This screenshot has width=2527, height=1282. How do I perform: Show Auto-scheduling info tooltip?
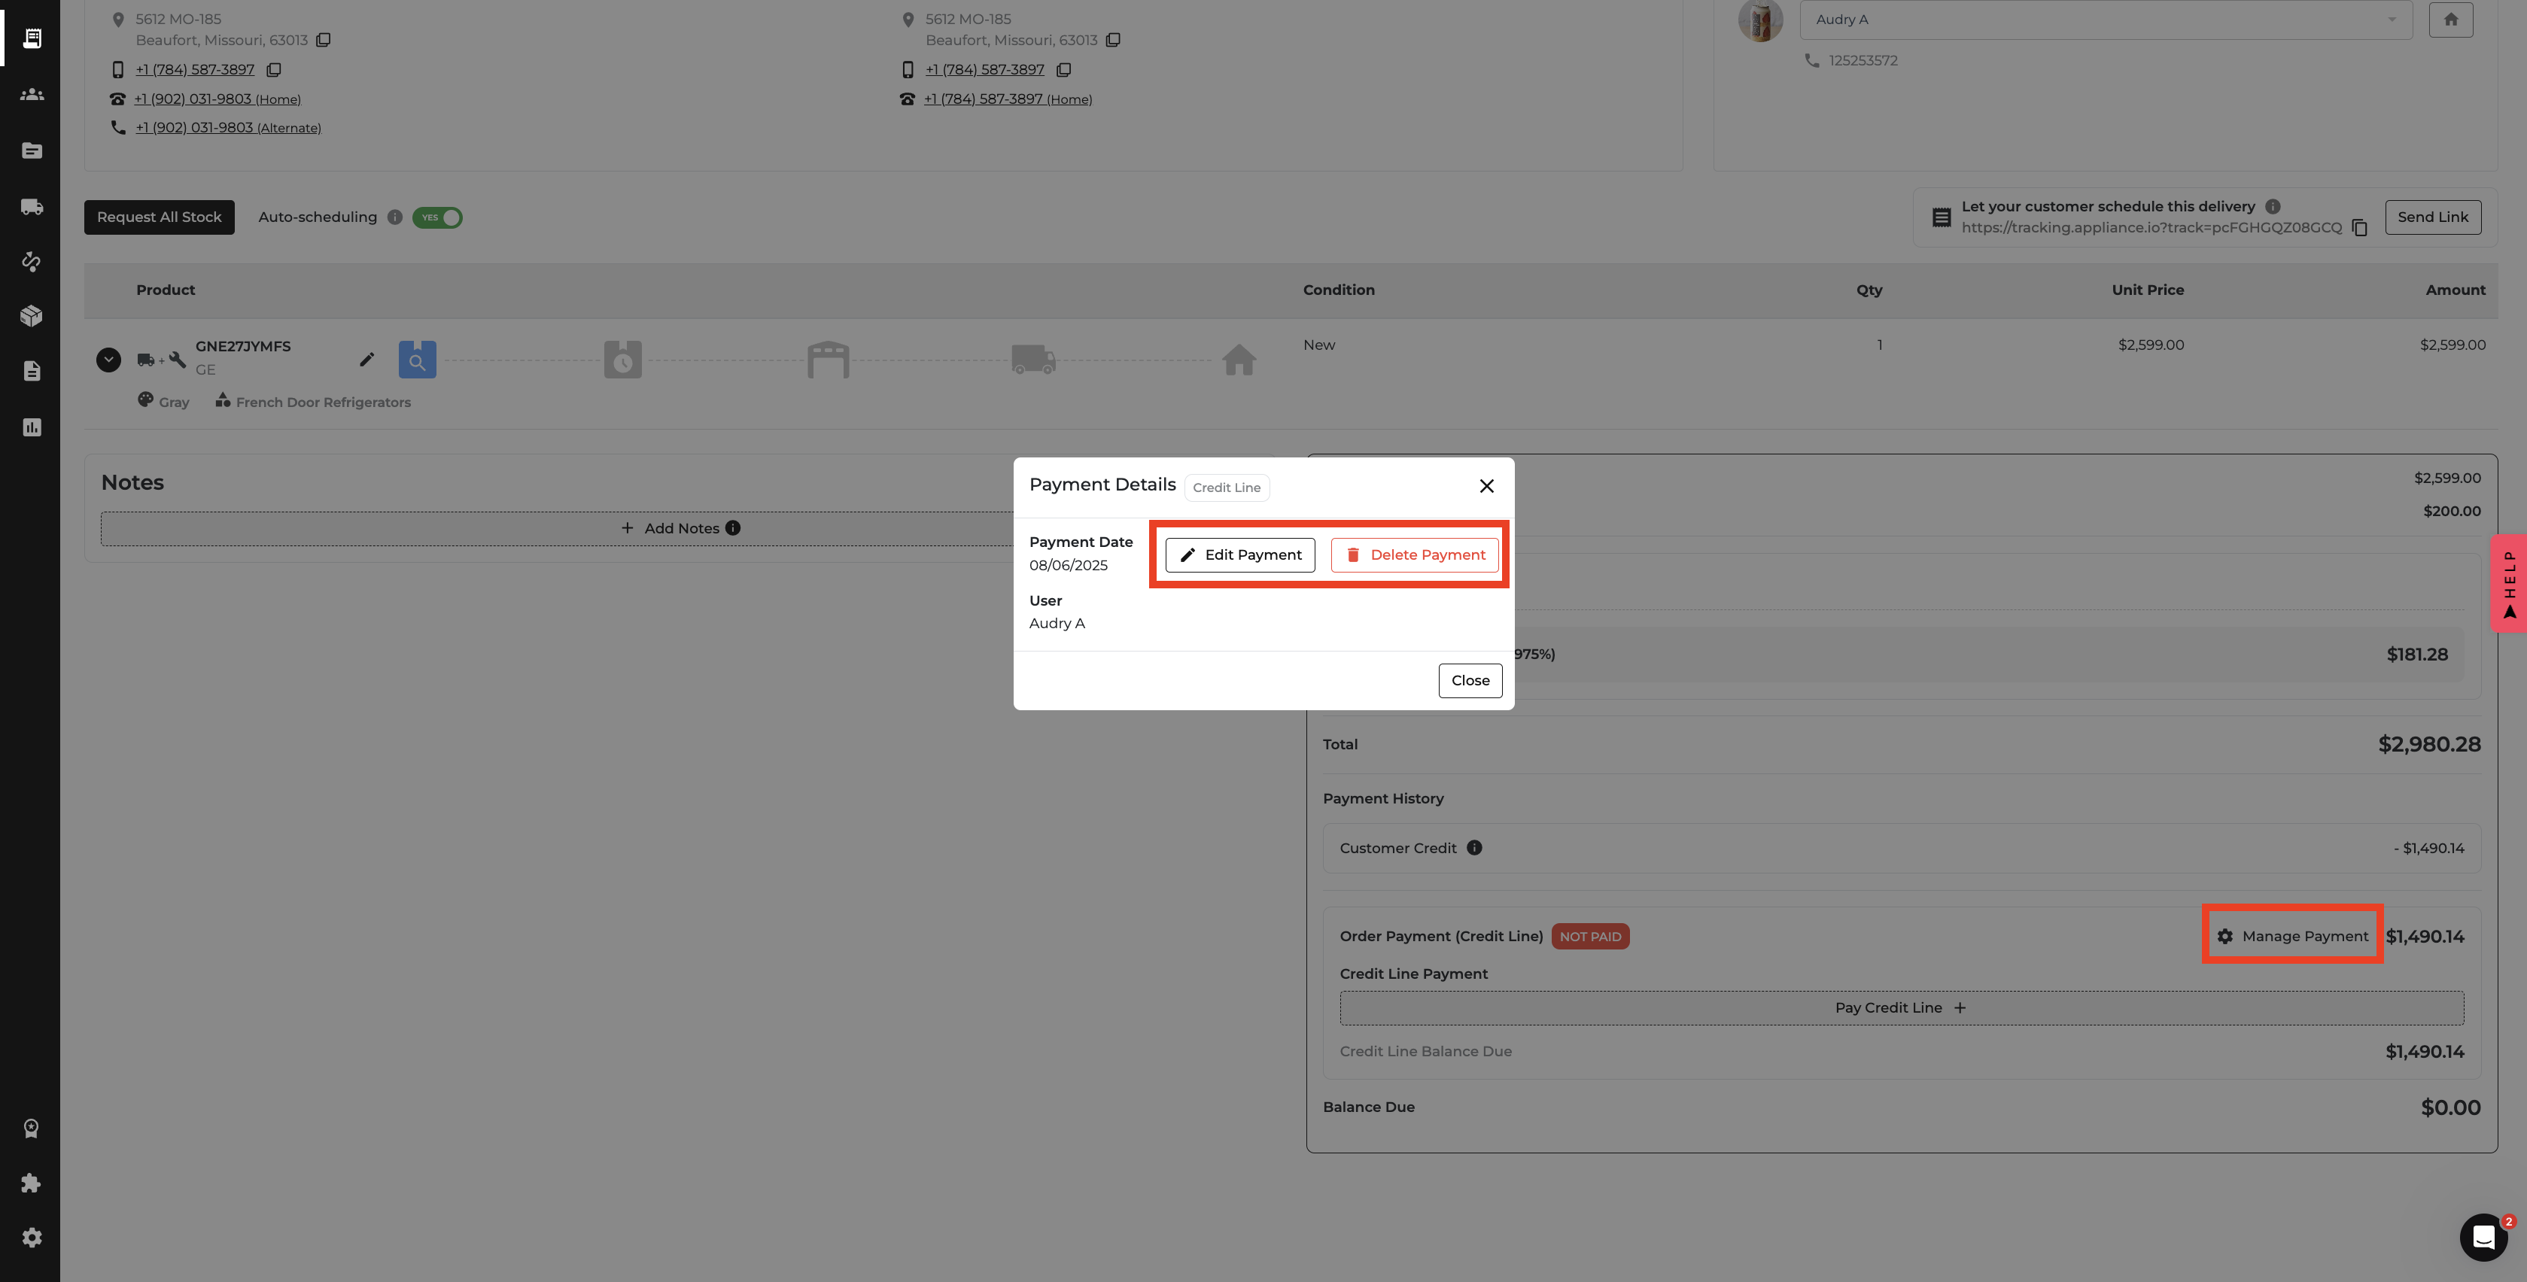(x=394, y=217)
